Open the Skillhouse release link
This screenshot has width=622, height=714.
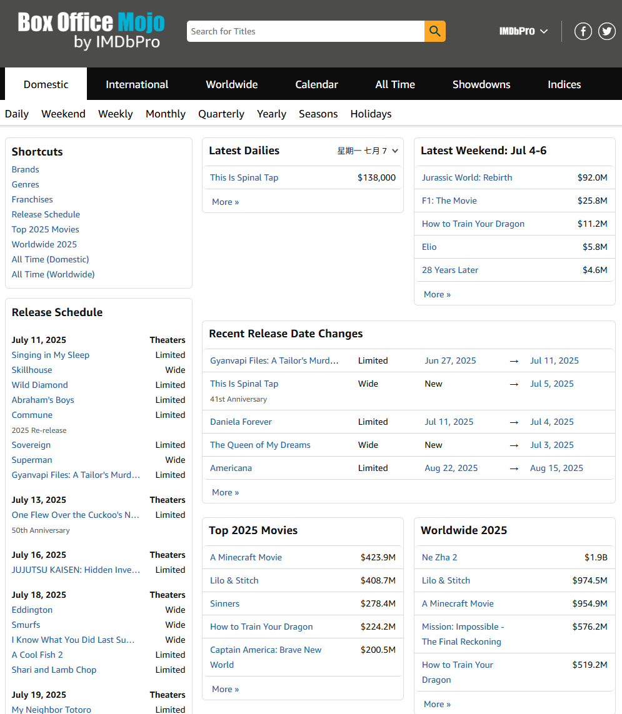click(x=32, y=370)
